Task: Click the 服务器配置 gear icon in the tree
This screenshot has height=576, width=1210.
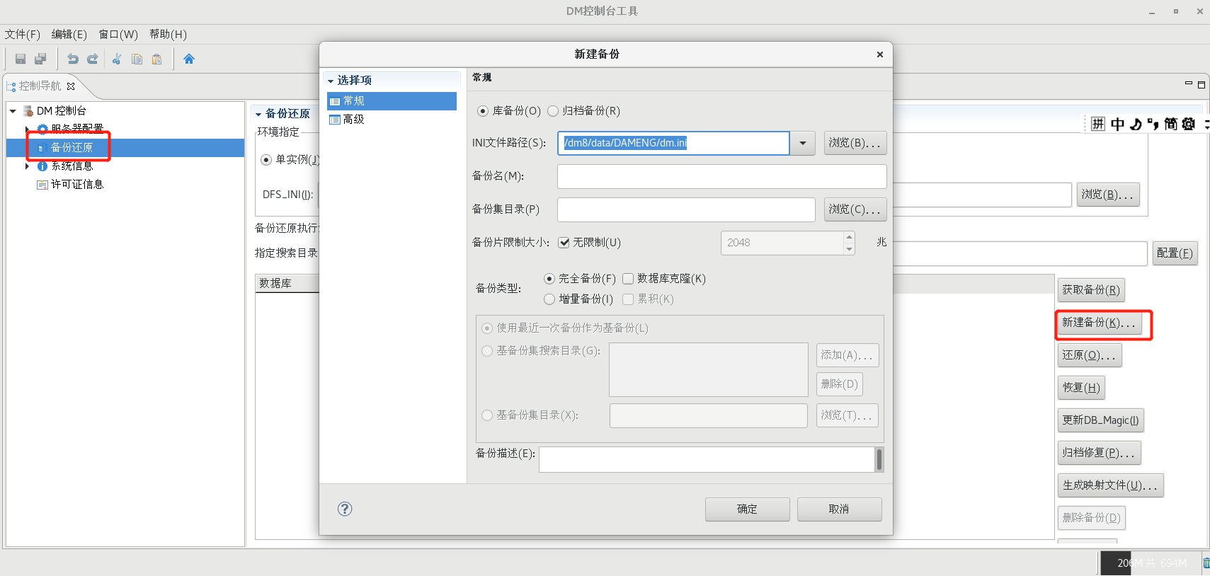Action: pyautogui.click(x=42, y=129)
